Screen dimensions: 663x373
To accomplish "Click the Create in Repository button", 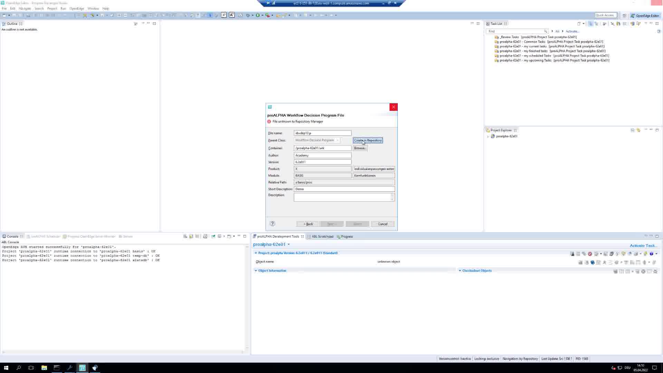I will (x=368, y=140).
